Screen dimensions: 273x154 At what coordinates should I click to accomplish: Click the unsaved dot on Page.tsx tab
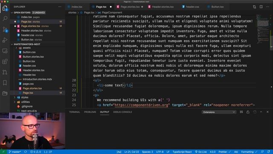tap(111, 7)
